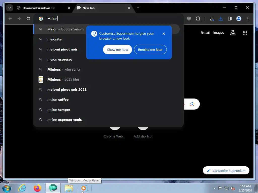Open the Gmail link

pyautogui.click(x=205, y=32)
